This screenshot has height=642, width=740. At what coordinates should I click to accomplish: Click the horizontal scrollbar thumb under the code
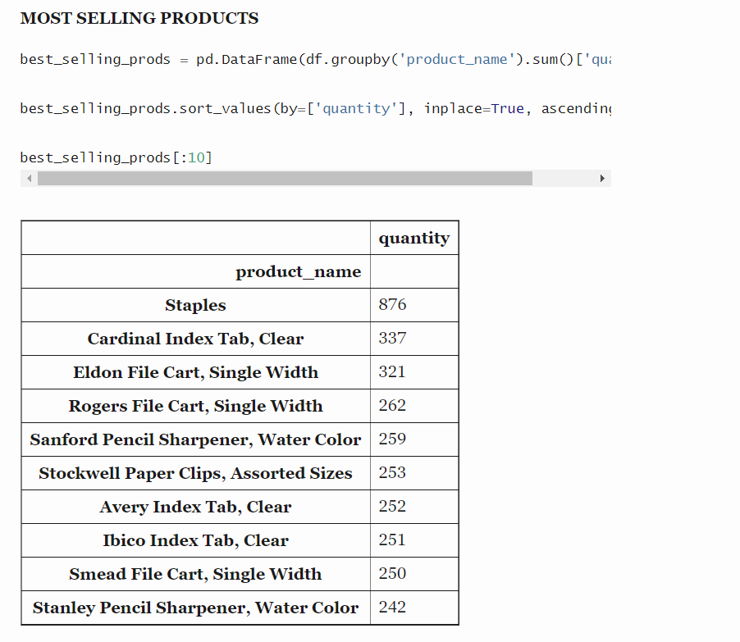click(x=285, y=179)
